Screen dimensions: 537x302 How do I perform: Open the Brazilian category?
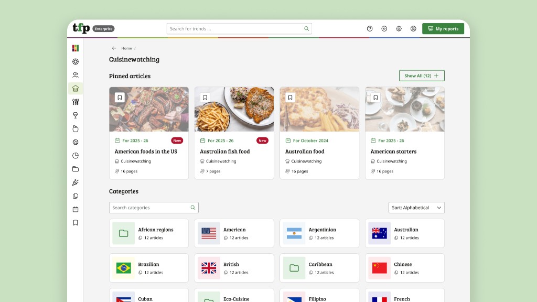click(x=149, y=268)
